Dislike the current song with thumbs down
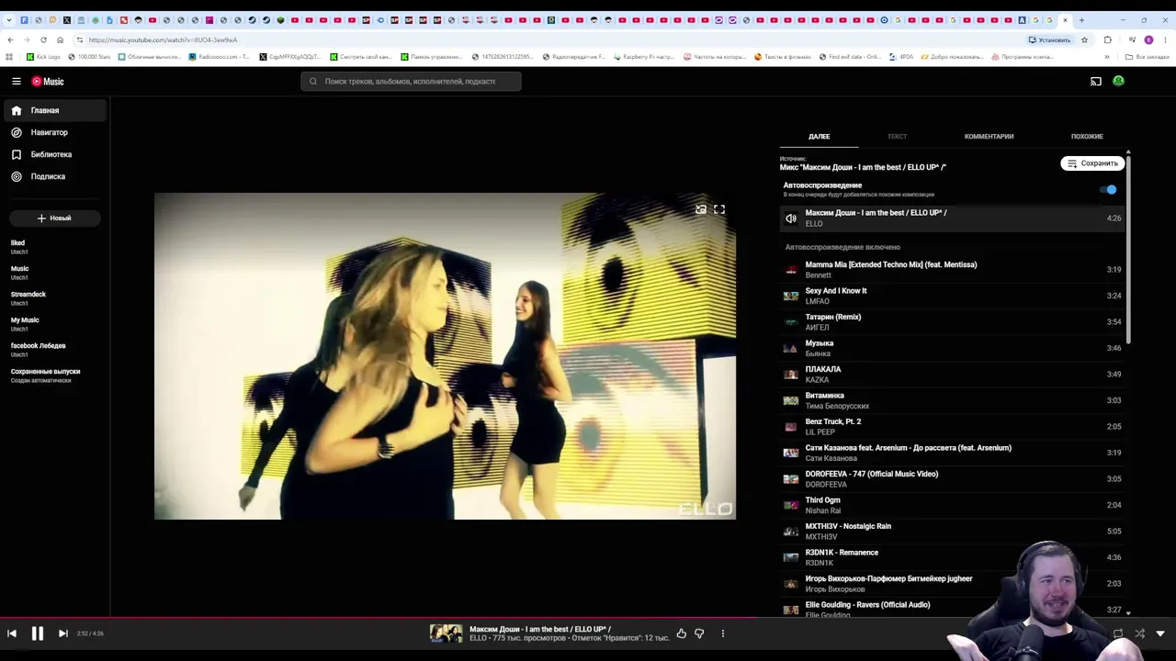 pos(699,633)
